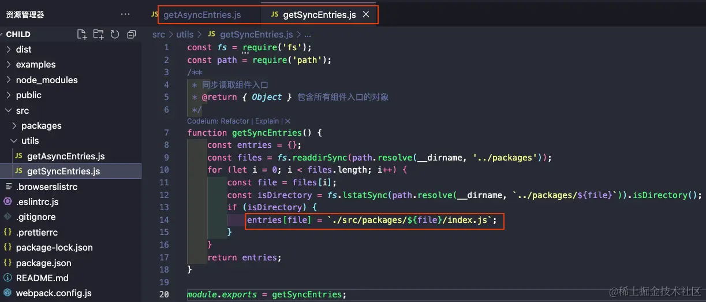Expand the dist folder
The width and height of the screenshot is (706, 302).
click(x=24, y=50)
